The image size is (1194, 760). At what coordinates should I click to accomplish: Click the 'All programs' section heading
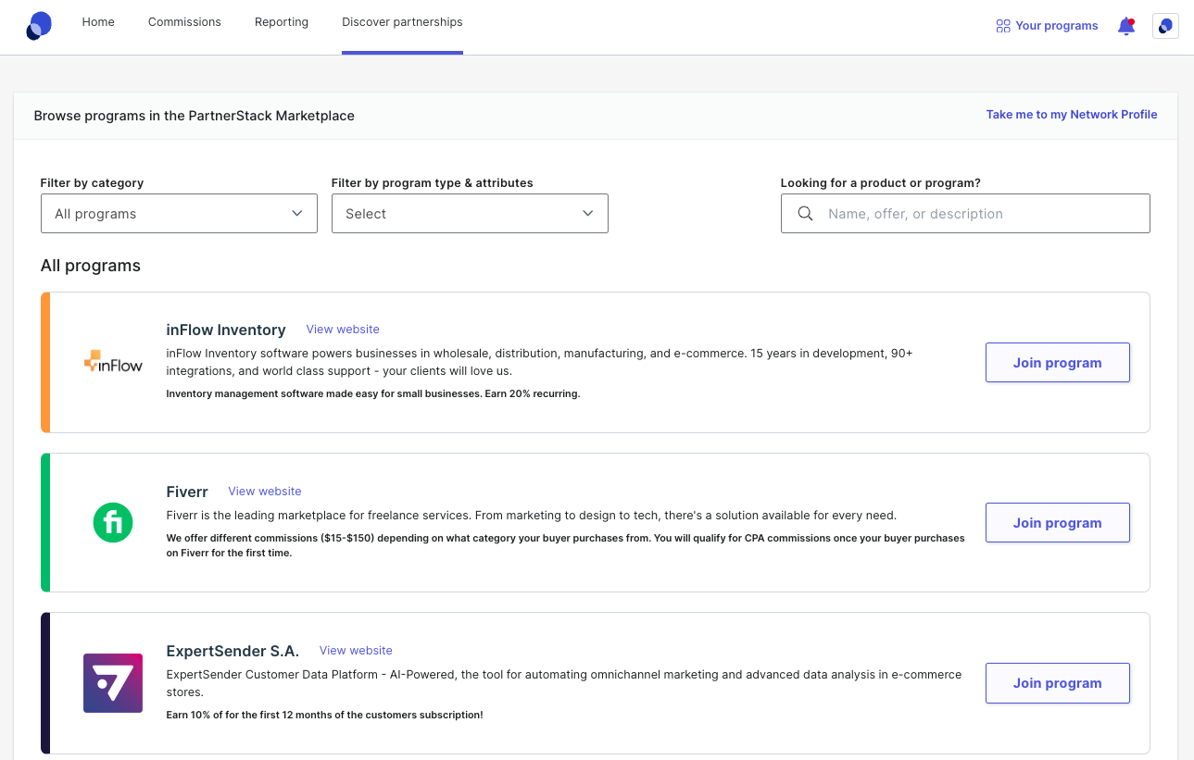click(91, 266)
